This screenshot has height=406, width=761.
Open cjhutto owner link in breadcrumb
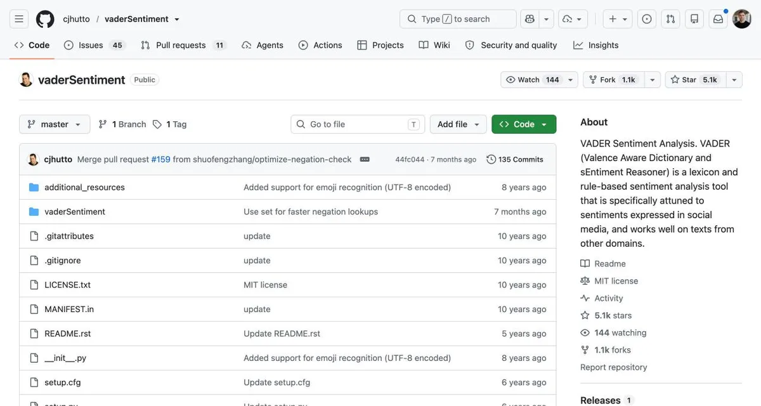point(76,19)
